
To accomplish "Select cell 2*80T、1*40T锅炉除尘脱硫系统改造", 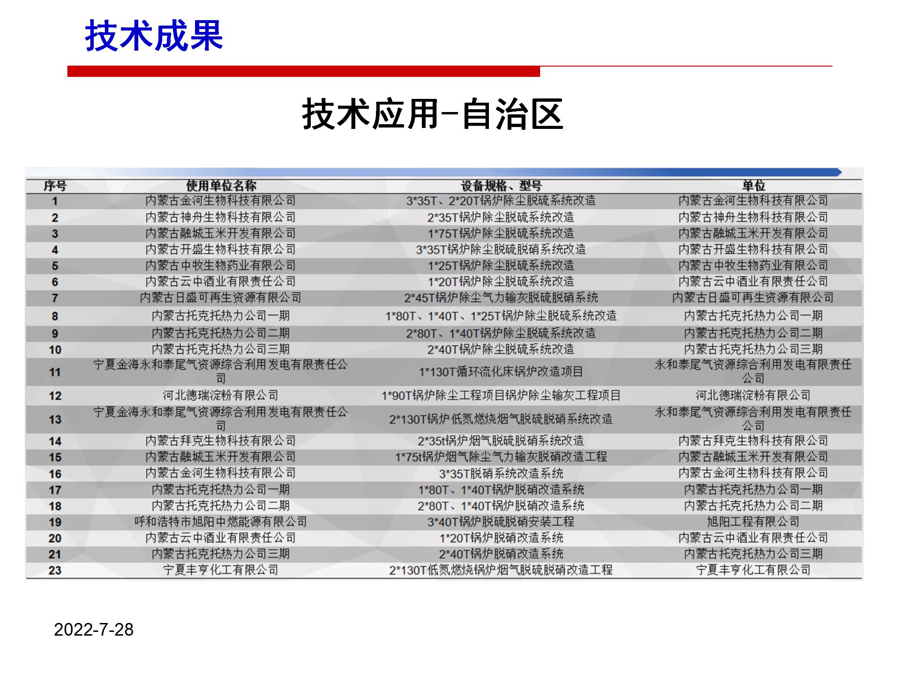I will click(501, 333).
